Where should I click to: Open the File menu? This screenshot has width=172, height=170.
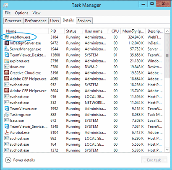coord(8,13)
